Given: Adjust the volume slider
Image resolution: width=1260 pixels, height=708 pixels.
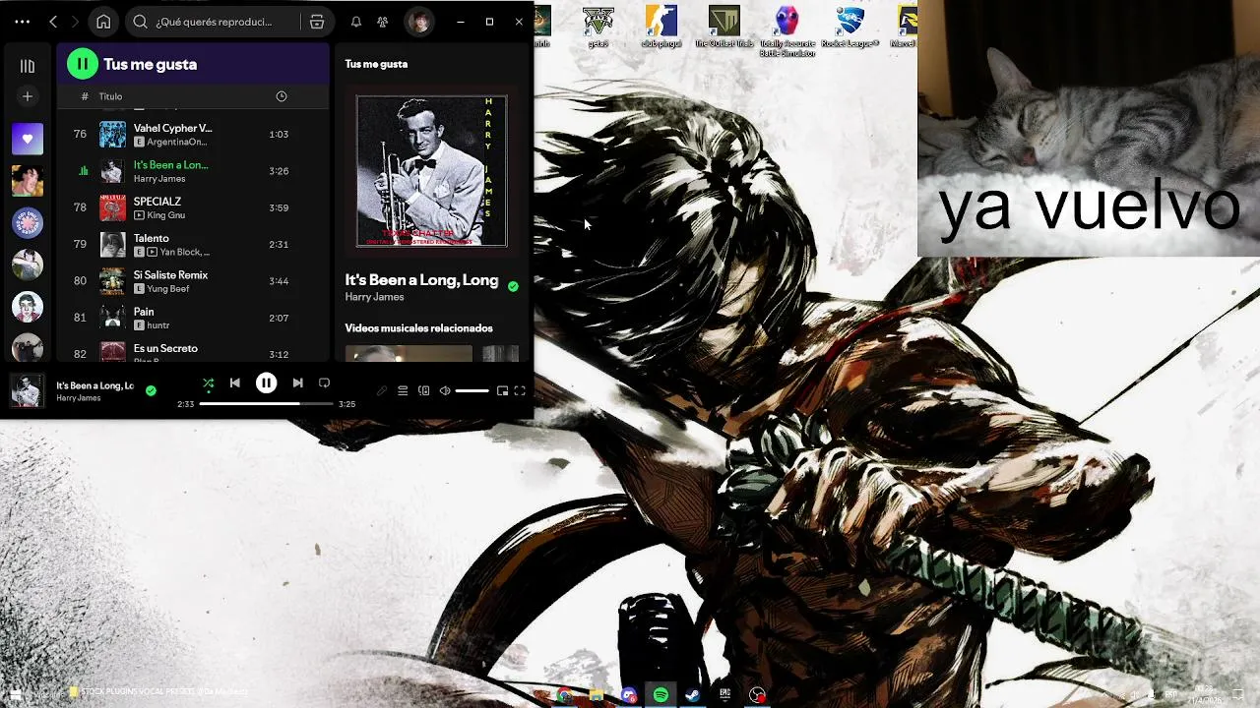Looking at the screenshot, I should [x=472, y=390].
